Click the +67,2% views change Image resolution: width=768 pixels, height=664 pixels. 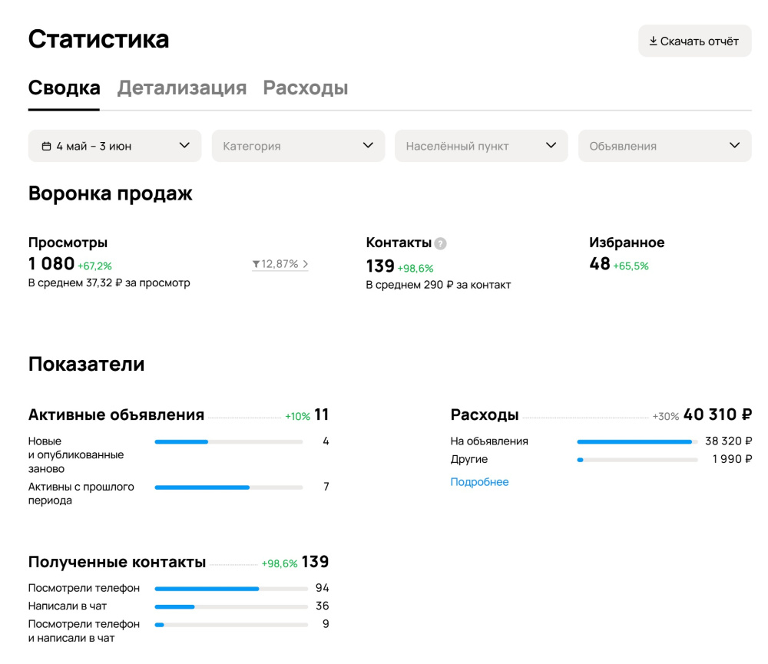tap(94, 266)
